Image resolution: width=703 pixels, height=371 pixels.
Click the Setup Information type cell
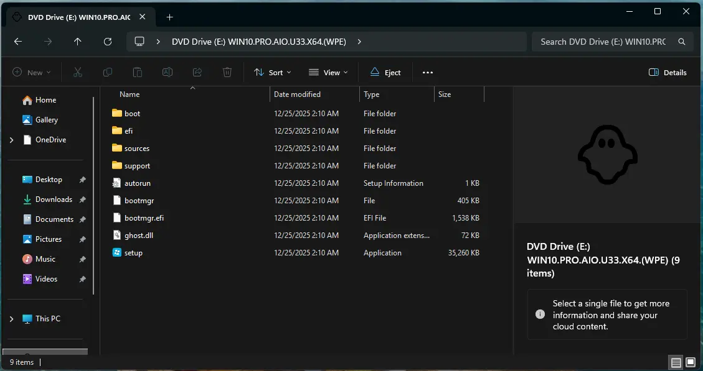[x=393, y=183]
